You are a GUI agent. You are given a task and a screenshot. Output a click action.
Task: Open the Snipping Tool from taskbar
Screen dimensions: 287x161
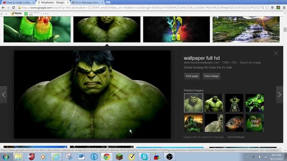pyautogui.click(x=69, y=157)
